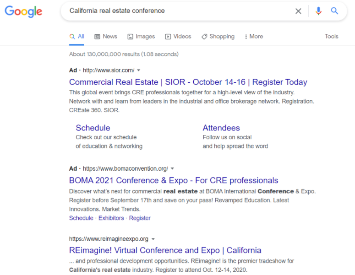The width and height of the screenshot is (355, 275).
Task: Click the https://www.reimagineexpo.org URL text
Action: click(x=109, y=239)
